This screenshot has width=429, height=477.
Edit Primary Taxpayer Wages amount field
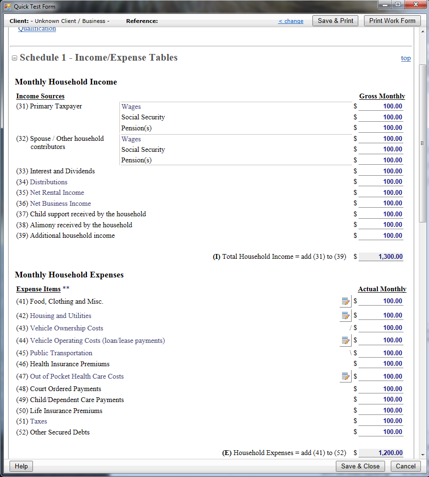tap(381, 106)
